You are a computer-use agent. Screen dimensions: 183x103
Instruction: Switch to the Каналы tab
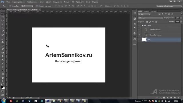146,11
